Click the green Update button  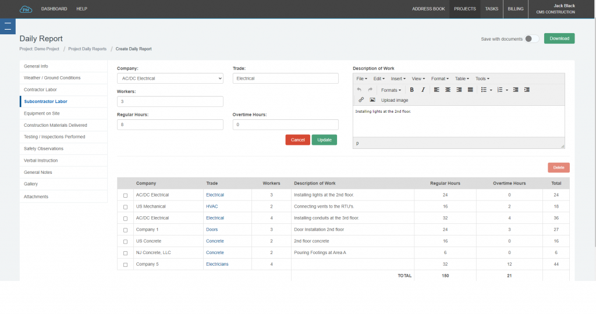coord(324,140)
